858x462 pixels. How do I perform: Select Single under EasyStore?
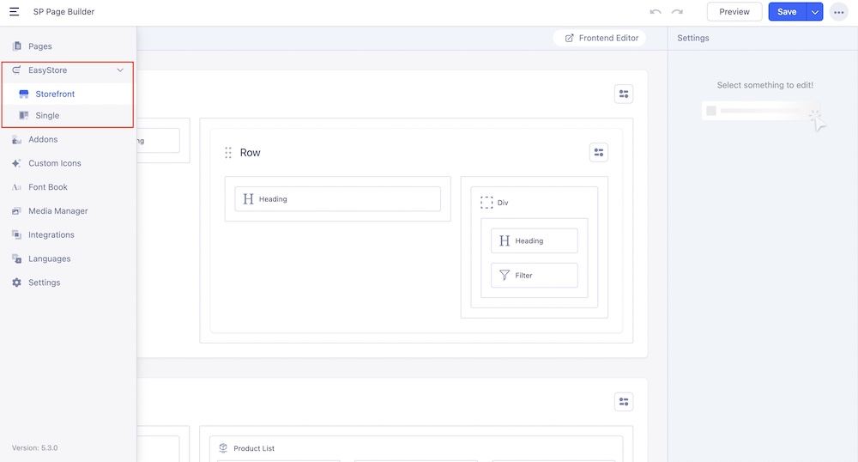pos(47,116)
